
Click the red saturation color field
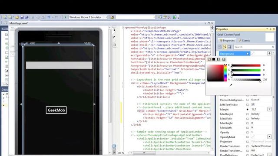point(215,73)
